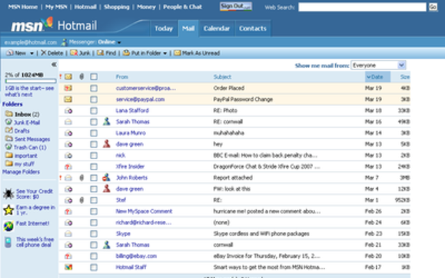Click the Trash Can folder icon
Viewport: 445px width, 278px height.
[9, 147]
